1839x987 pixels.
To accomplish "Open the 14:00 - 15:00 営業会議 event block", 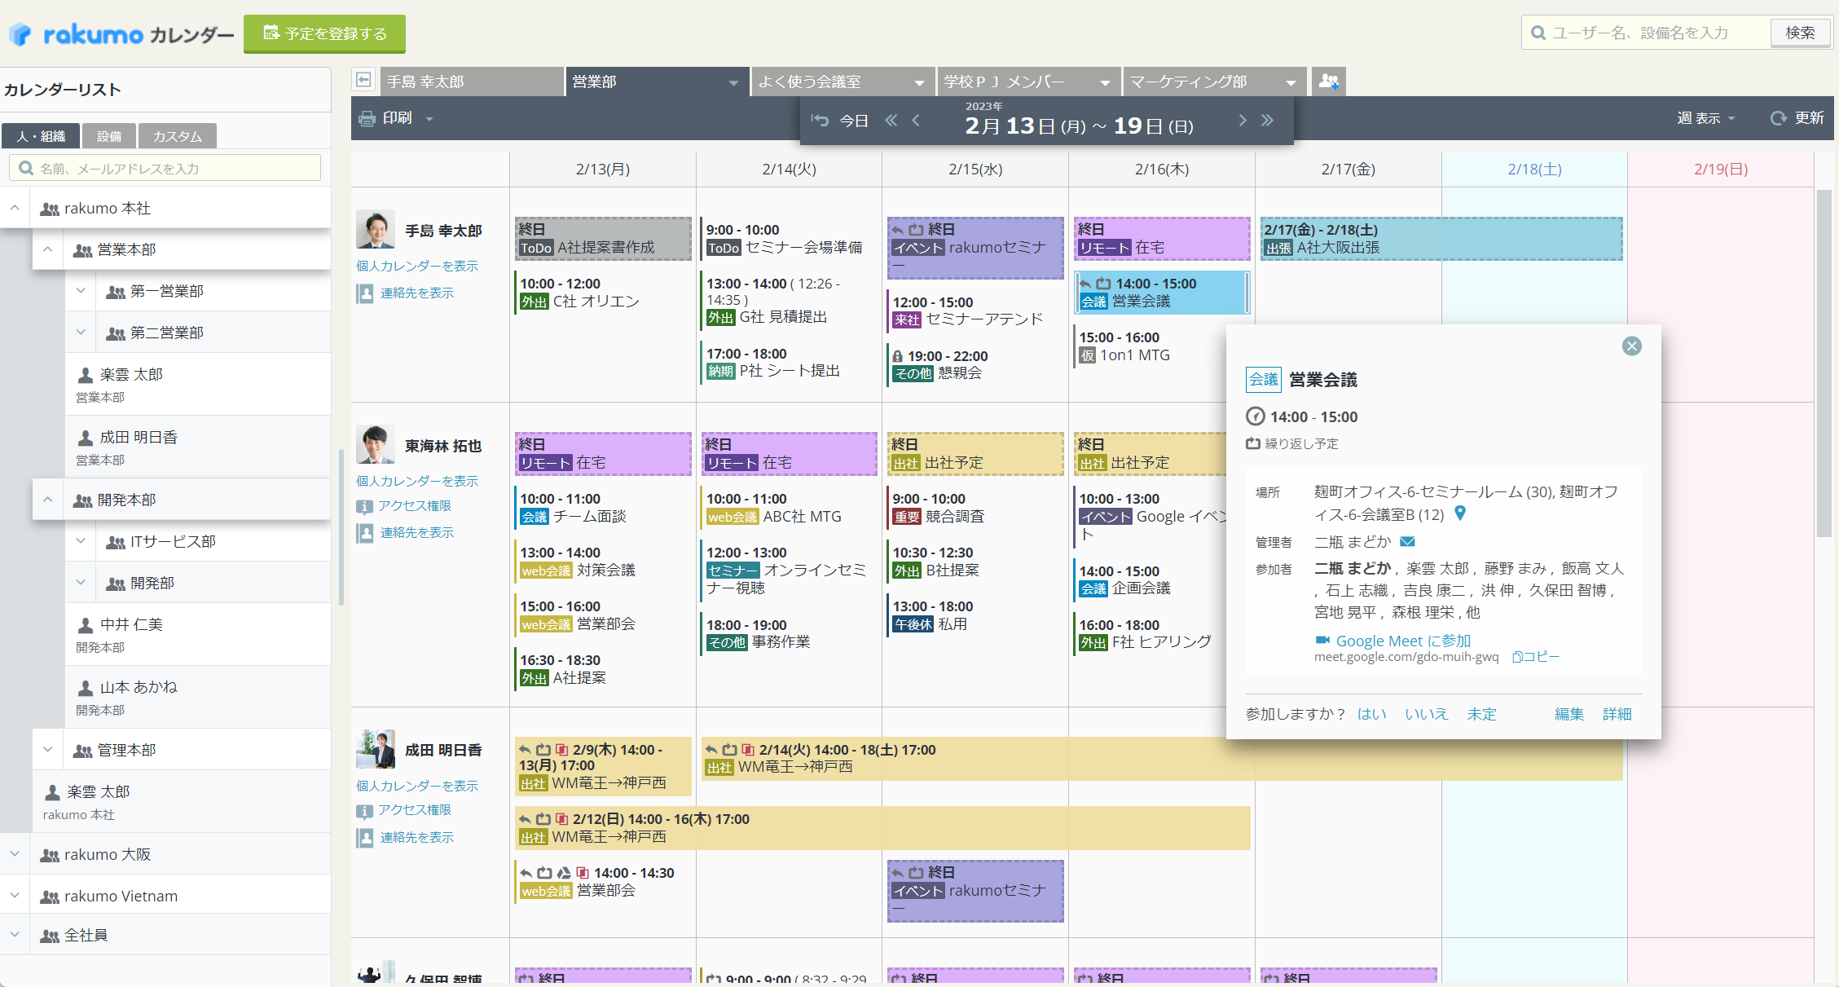I will point(1162,293).
